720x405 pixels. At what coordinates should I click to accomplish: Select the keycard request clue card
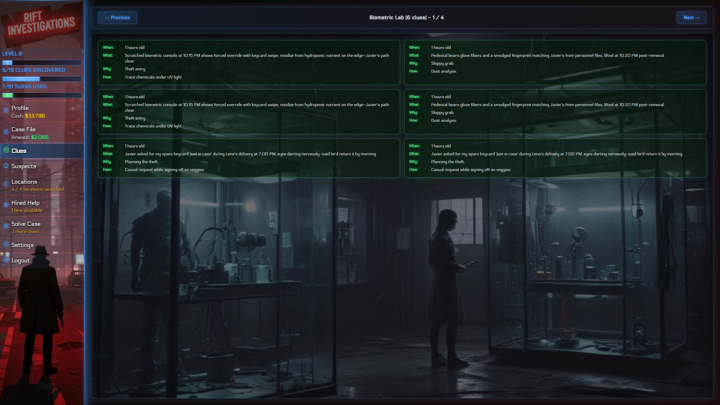coord(249,158)
